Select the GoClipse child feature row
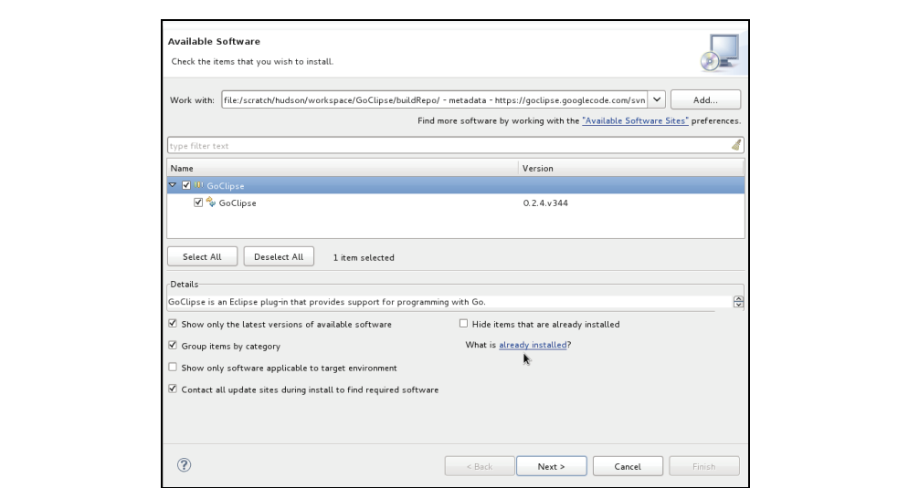Viewport: 898px width, 488px height. click(456, 202)
